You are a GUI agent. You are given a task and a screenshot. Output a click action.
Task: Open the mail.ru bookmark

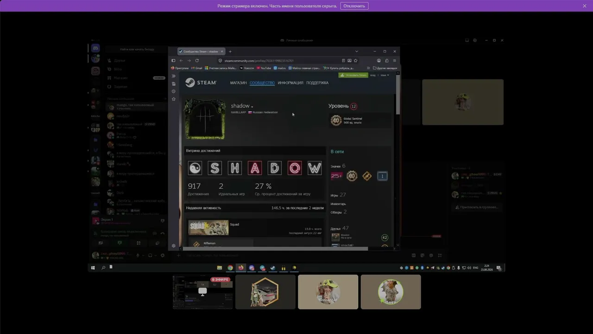point(280,68)
